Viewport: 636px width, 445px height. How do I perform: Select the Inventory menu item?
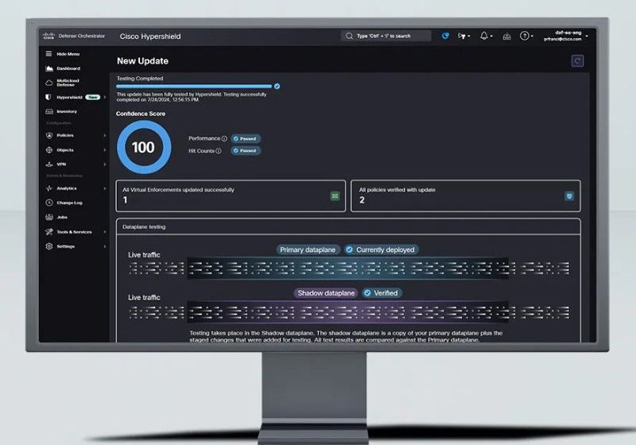coord(67,111)
